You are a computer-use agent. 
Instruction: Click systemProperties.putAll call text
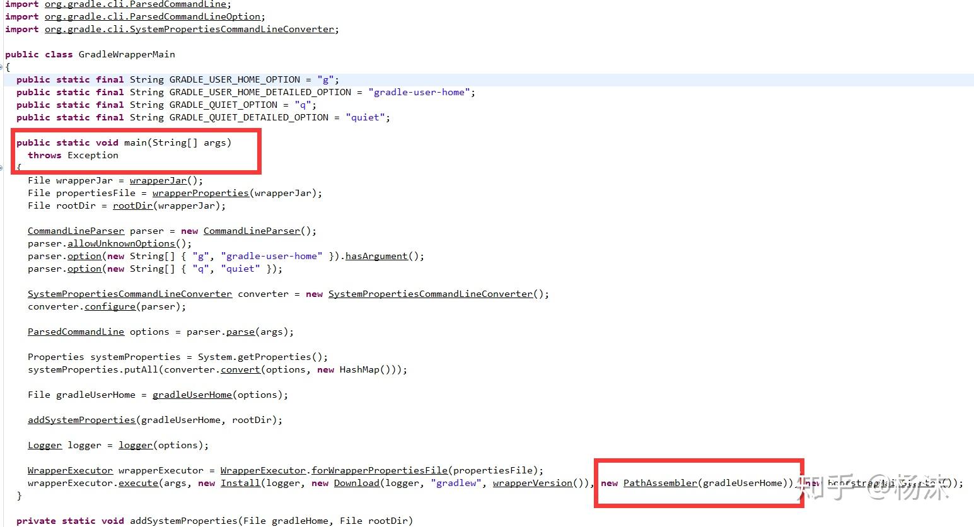click(x=93, y=369)
